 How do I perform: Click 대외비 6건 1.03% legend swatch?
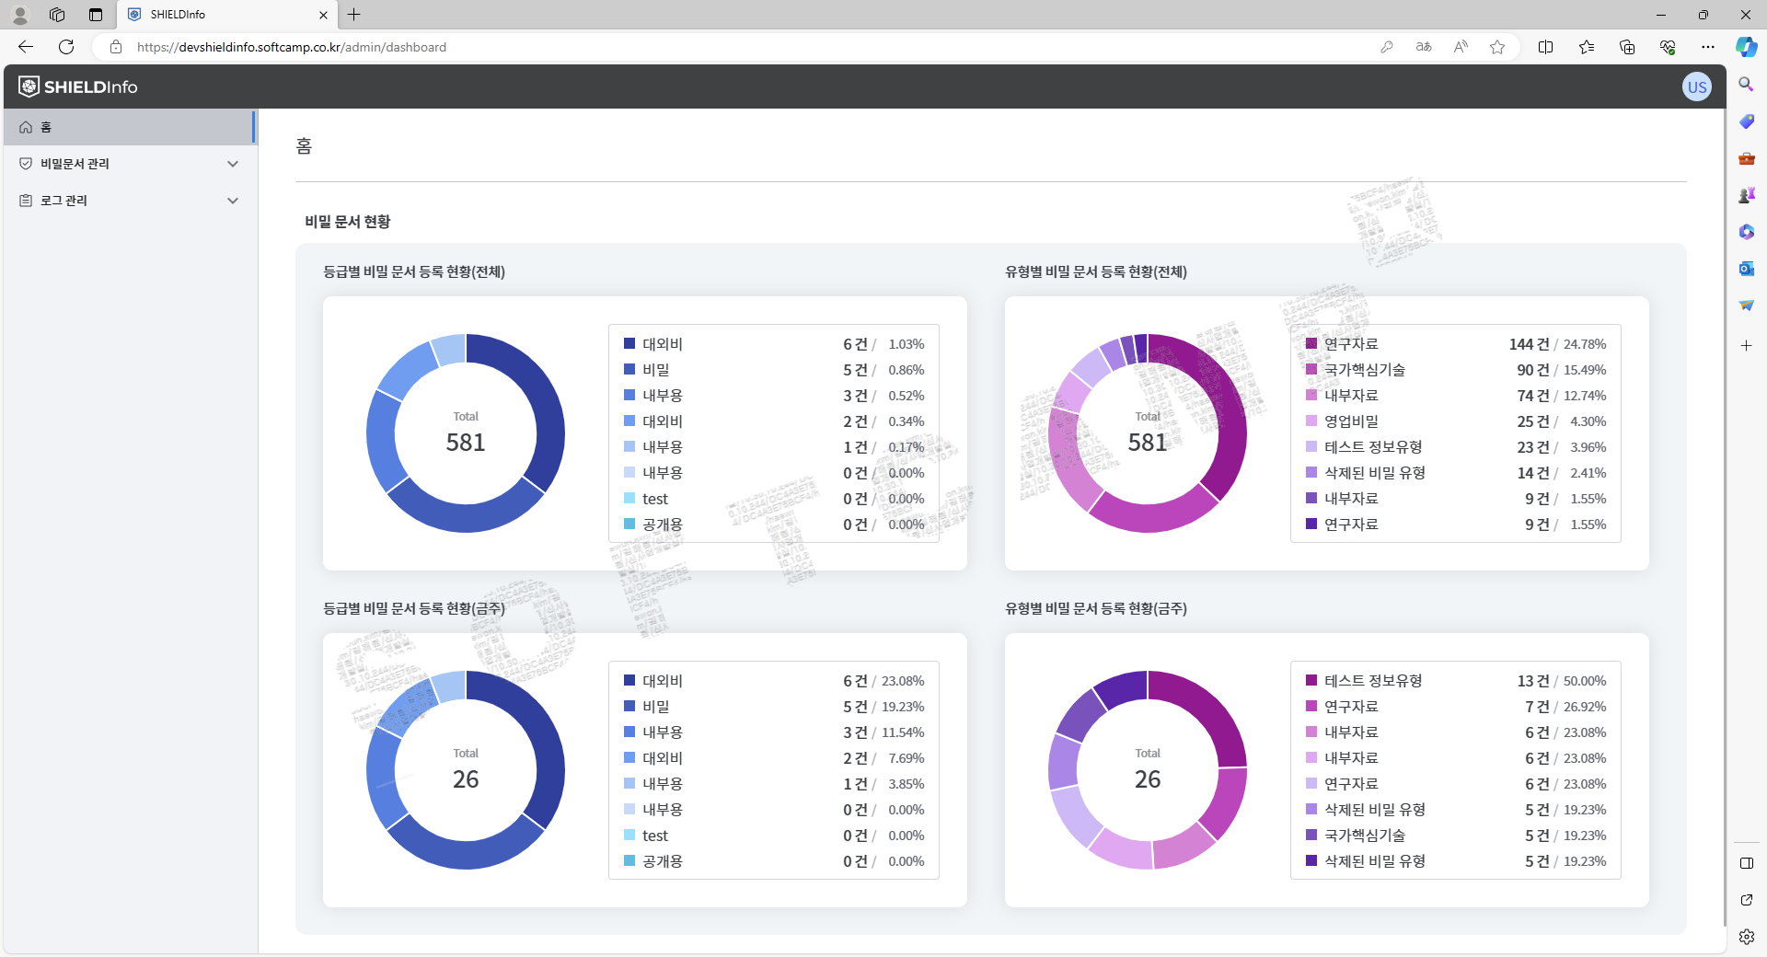[629, 343]
